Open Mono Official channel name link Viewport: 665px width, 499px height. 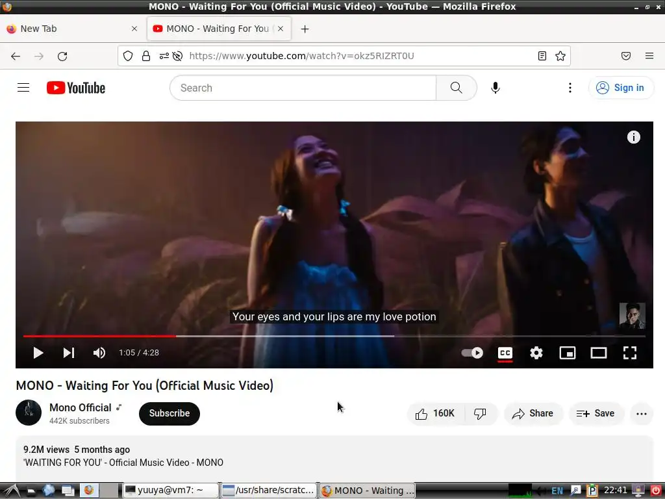80,407
